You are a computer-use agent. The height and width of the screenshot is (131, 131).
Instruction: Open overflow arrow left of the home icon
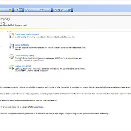[x=52, y=10]
